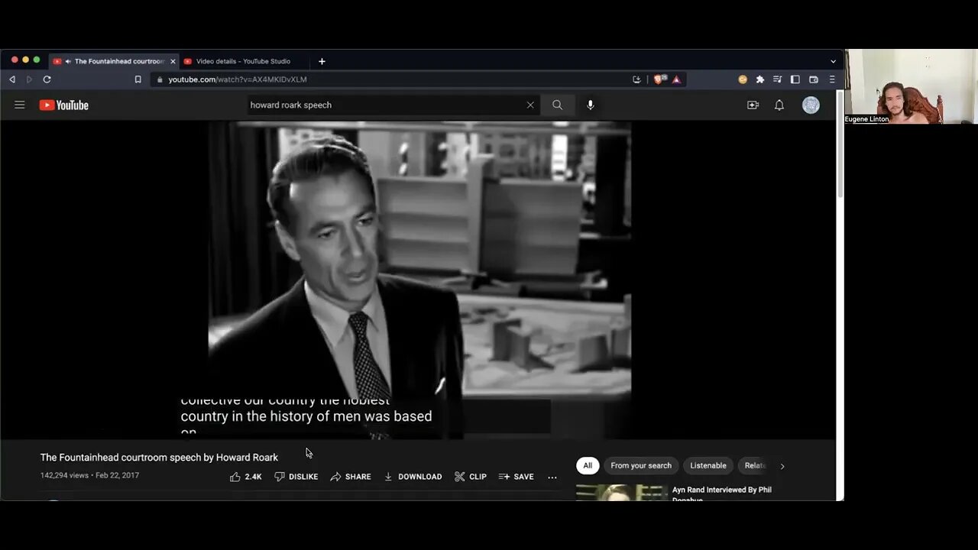The width and height of the screenshot is (978, 550).
Task: Open the Brave Shields lion icon
Action: [x=661, y=79]
